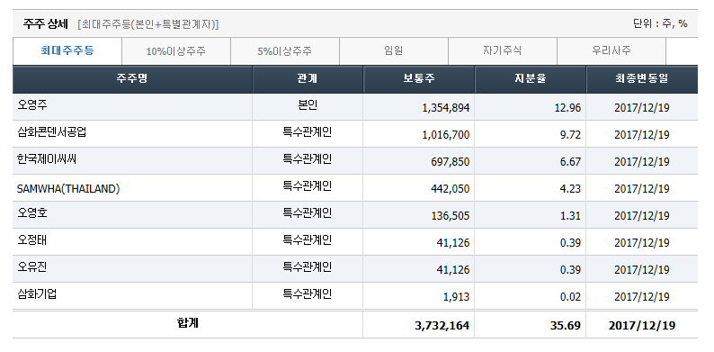Select shareholder 오유진
Screen dimensions: 714x352
click(x=31, y=266)
